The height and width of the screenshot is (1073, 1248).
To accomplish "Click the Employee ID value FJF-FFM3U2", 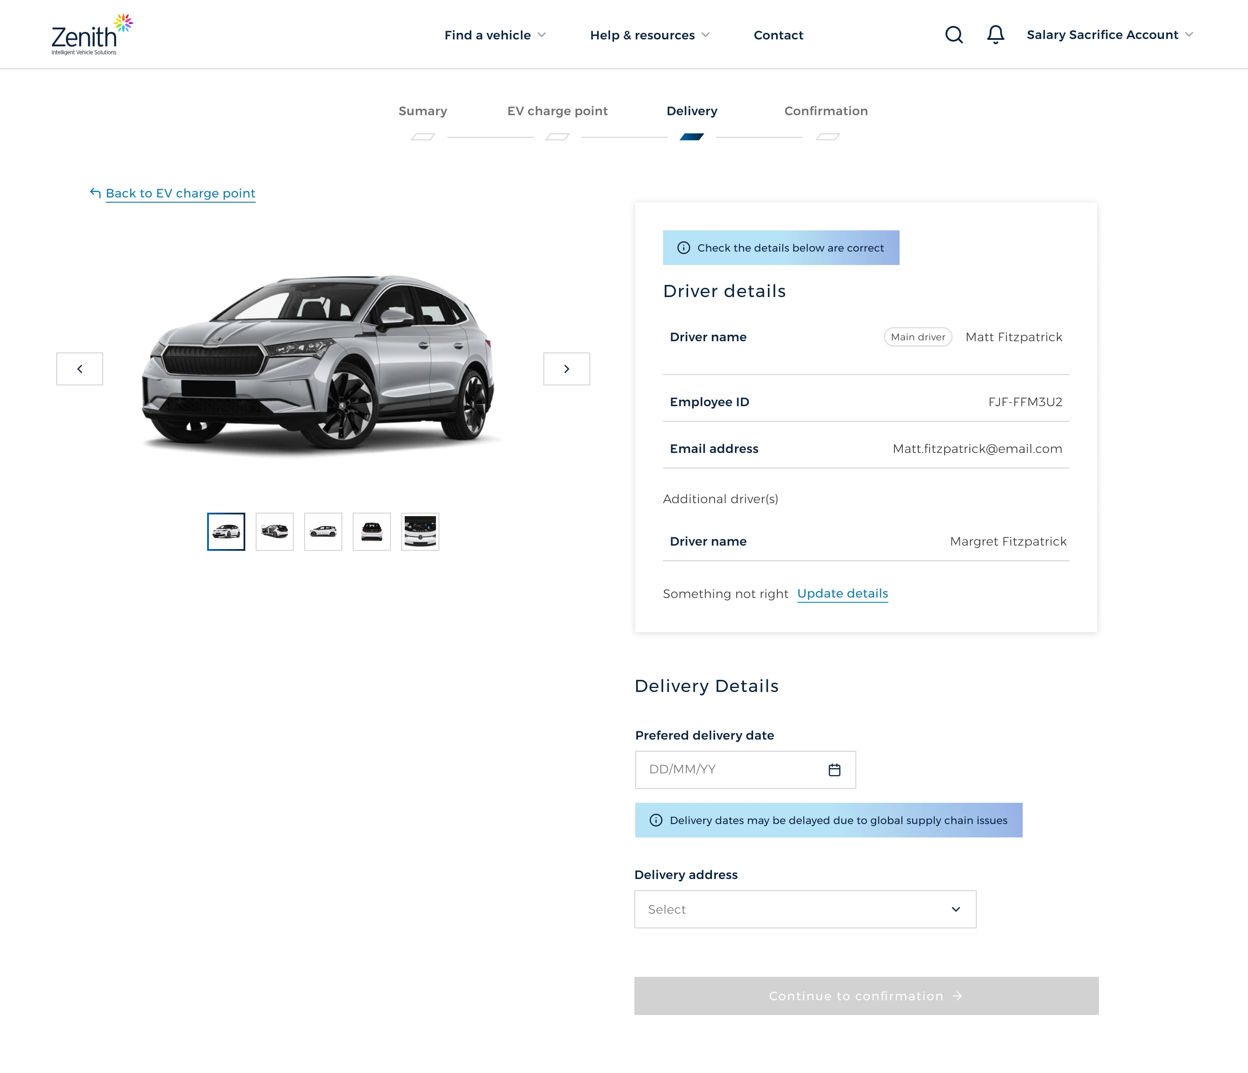I will [1025, 402].
